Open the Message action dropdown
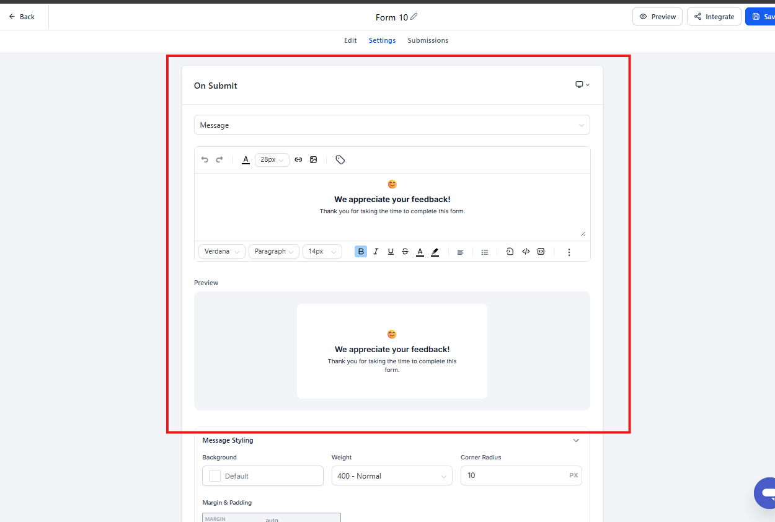The image size is (775, 522). click(392, 125)
